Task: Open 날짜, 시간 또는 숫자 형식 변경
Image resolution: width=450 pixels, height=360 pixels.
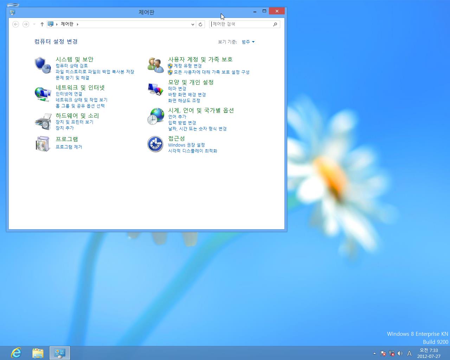Action: (x=198, y=129)
